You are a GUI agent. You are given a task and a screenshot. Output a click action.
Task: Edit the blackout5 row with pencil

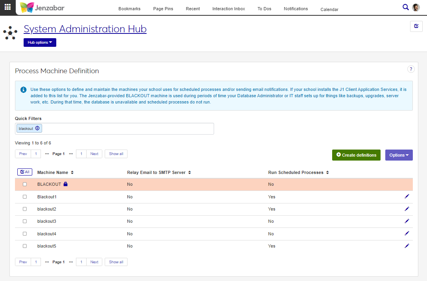click(x=407, y=246)
